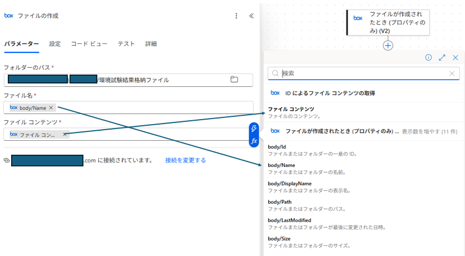Collapse the panel with double chevron icon
The image size is (465, 256).
[x=251, y=16]
